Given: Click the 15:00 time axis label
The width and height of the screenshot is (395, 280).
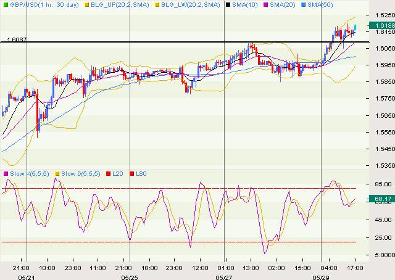Looking at the screenshot, I should point(302,268).
